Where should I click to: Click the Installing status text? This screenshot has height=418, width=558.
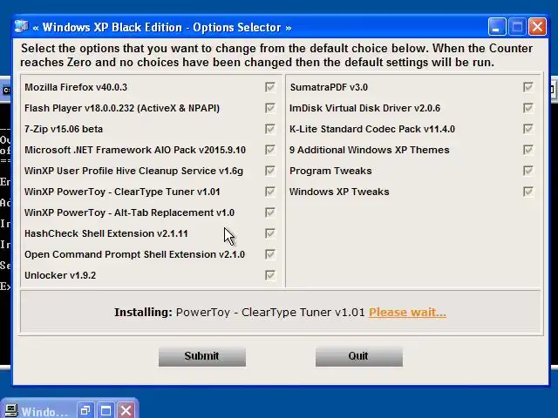tap(240, 313)
